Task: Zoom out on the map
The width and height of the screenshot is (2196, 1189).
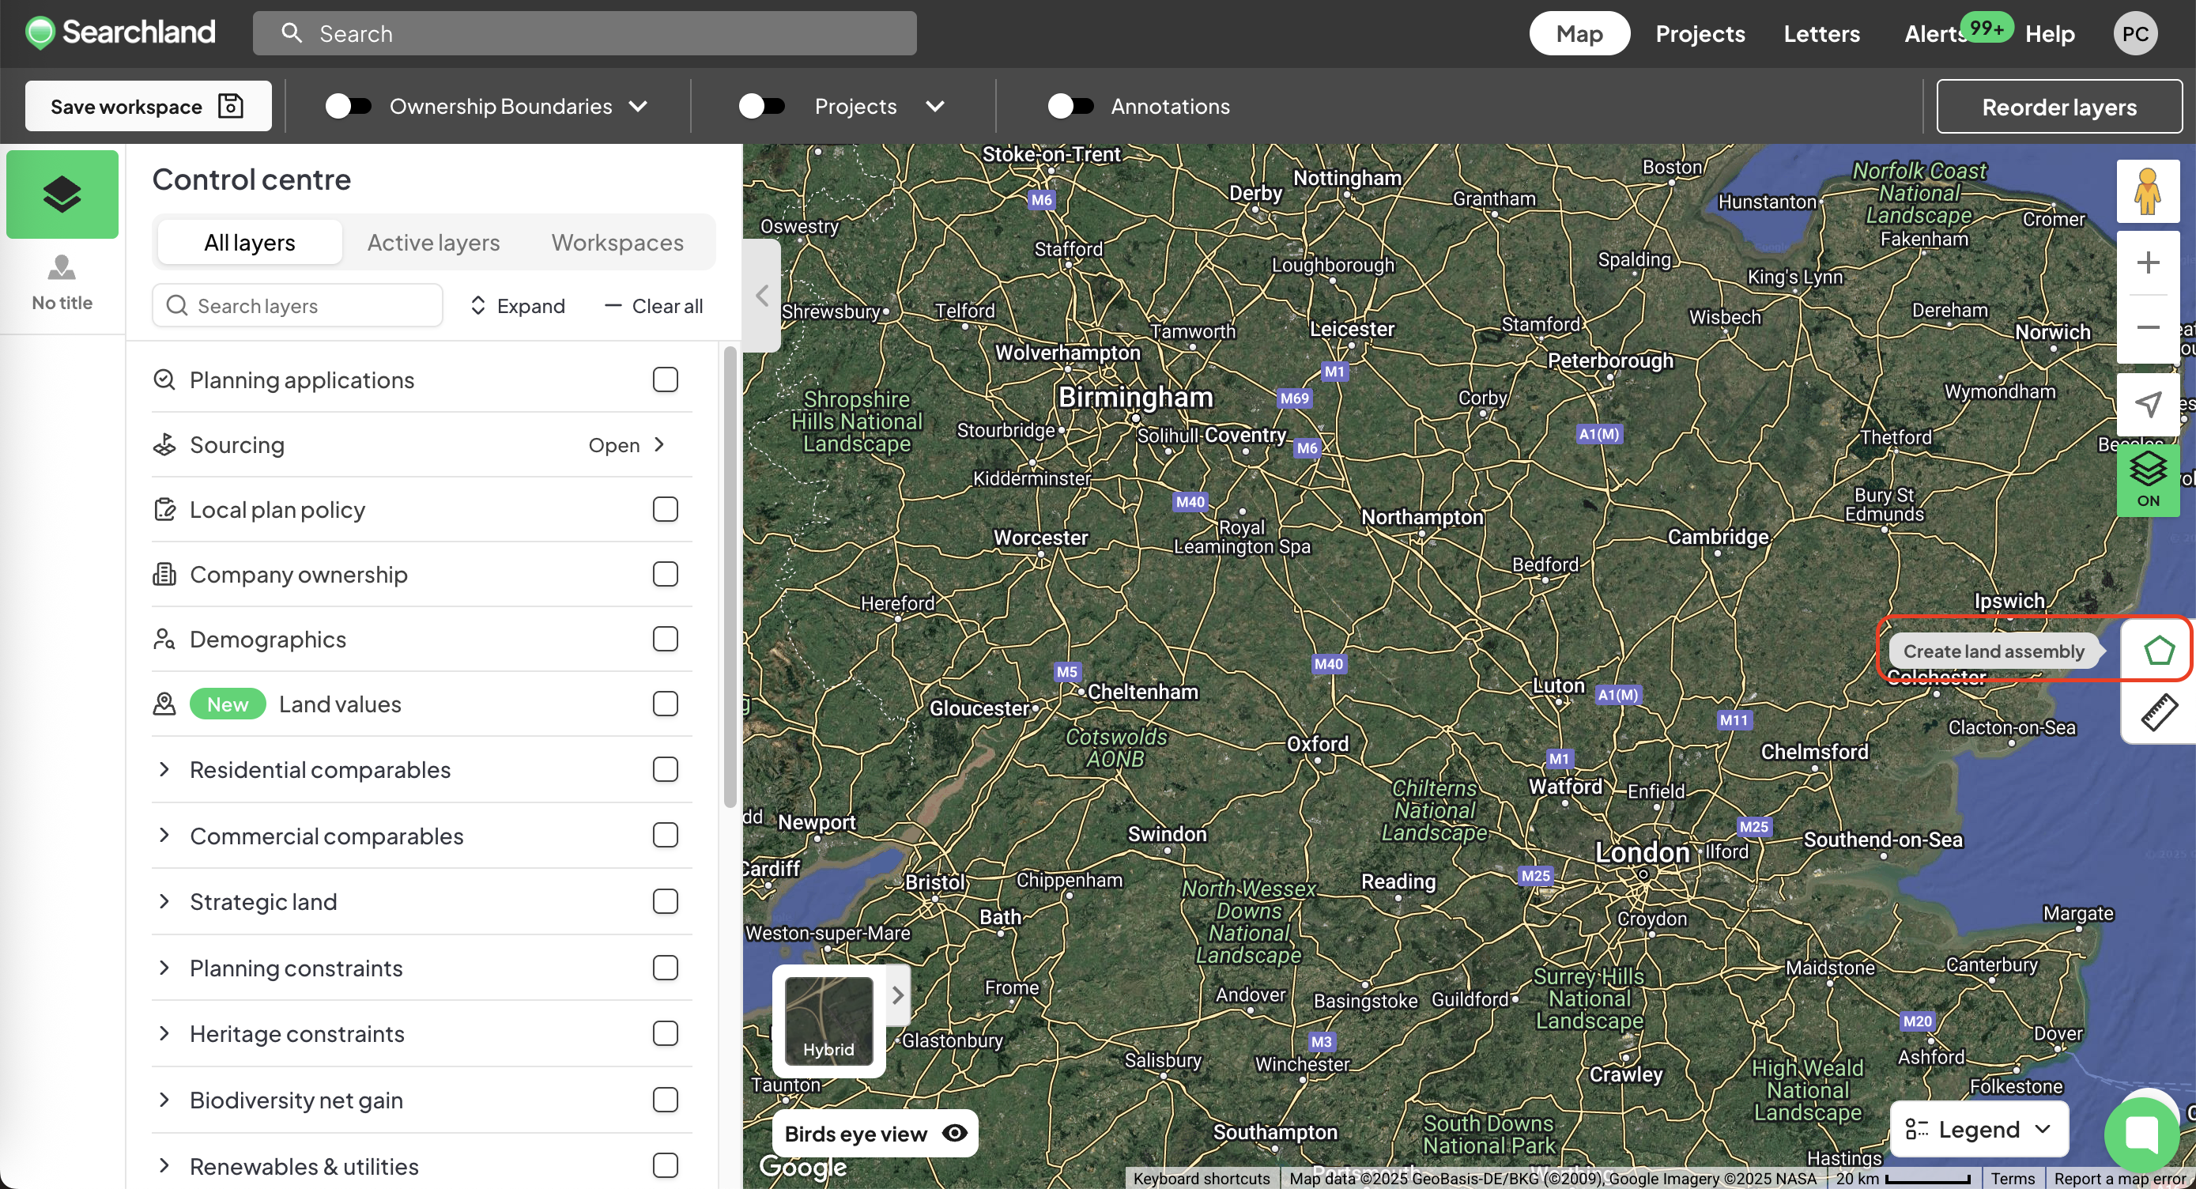Action: coord(2148,327)
